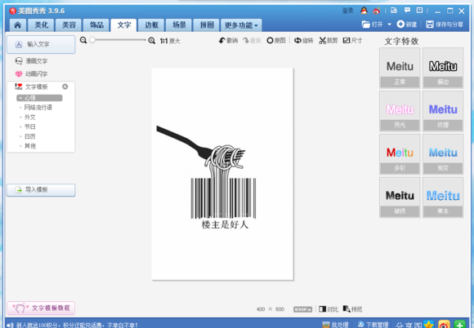
Task: Switch to the 边框 tab
Action: point(151,25)
